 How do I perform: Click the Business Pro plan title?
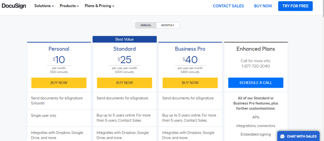(x=190, y=49)
